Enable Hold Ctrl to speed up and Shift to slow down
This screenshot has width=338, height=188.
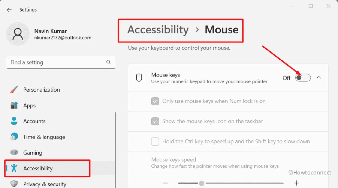[x=155, y=141]
